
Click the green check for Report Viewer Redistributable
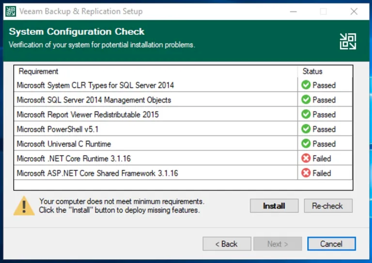(306, 114)
